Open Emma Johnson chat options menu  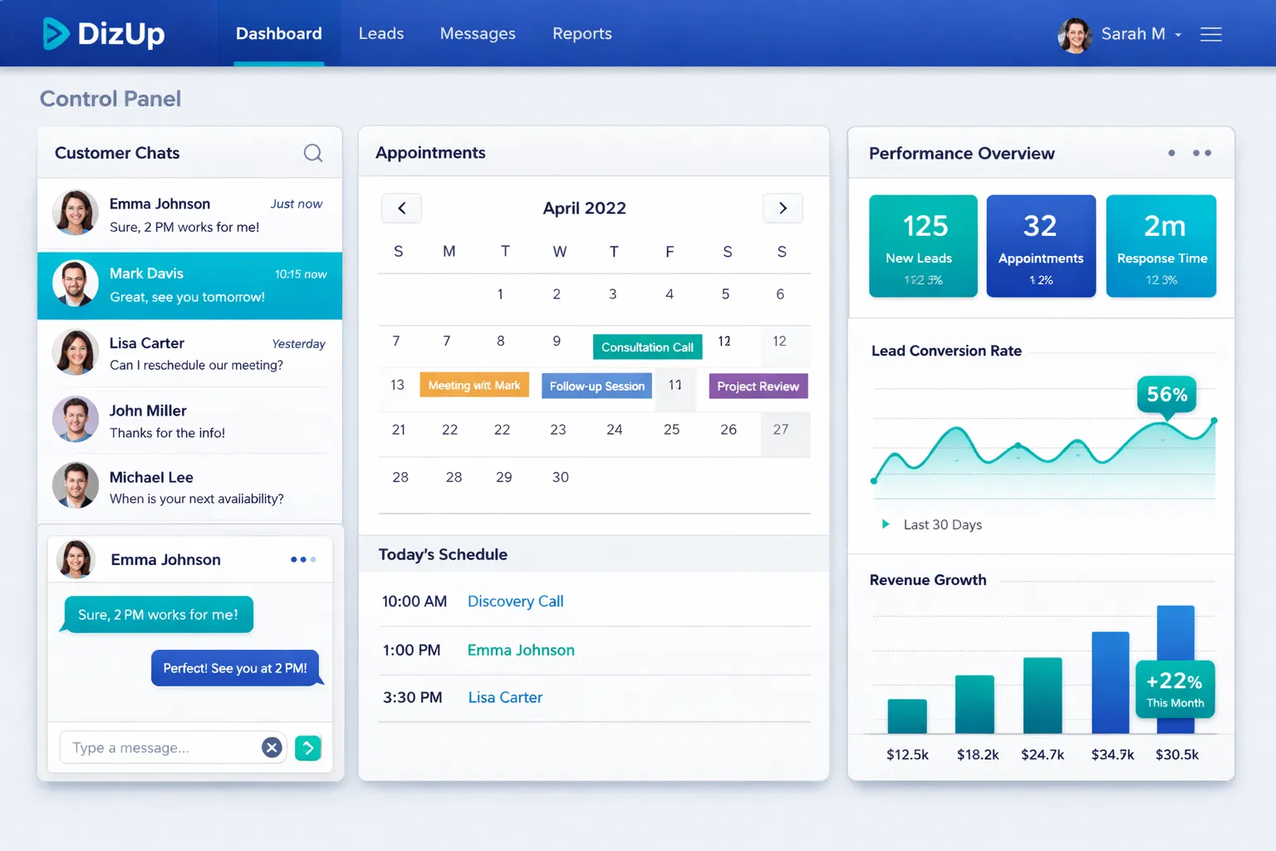(x=302, y=558)
